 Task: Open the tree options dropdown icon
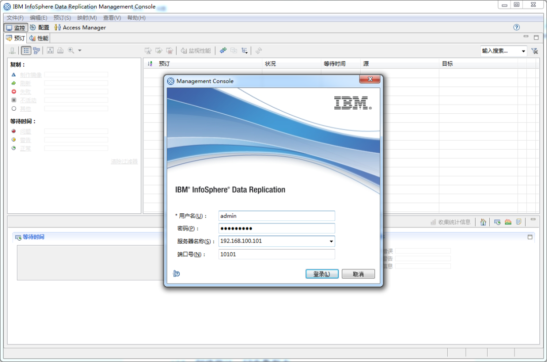click(x=245, y=51)
